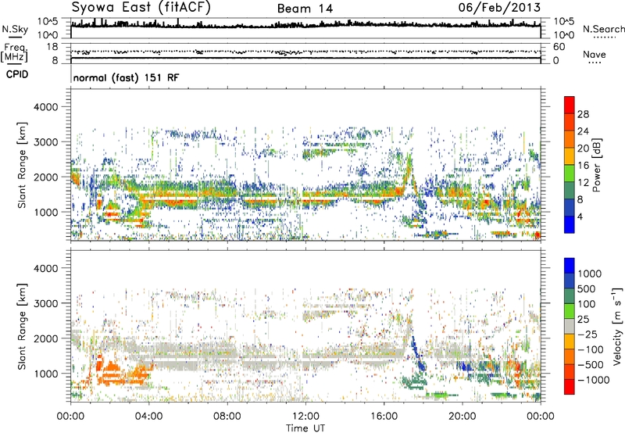Click the '04:00' time tick label
The image size is (625, 433).
tap(148, 417)
